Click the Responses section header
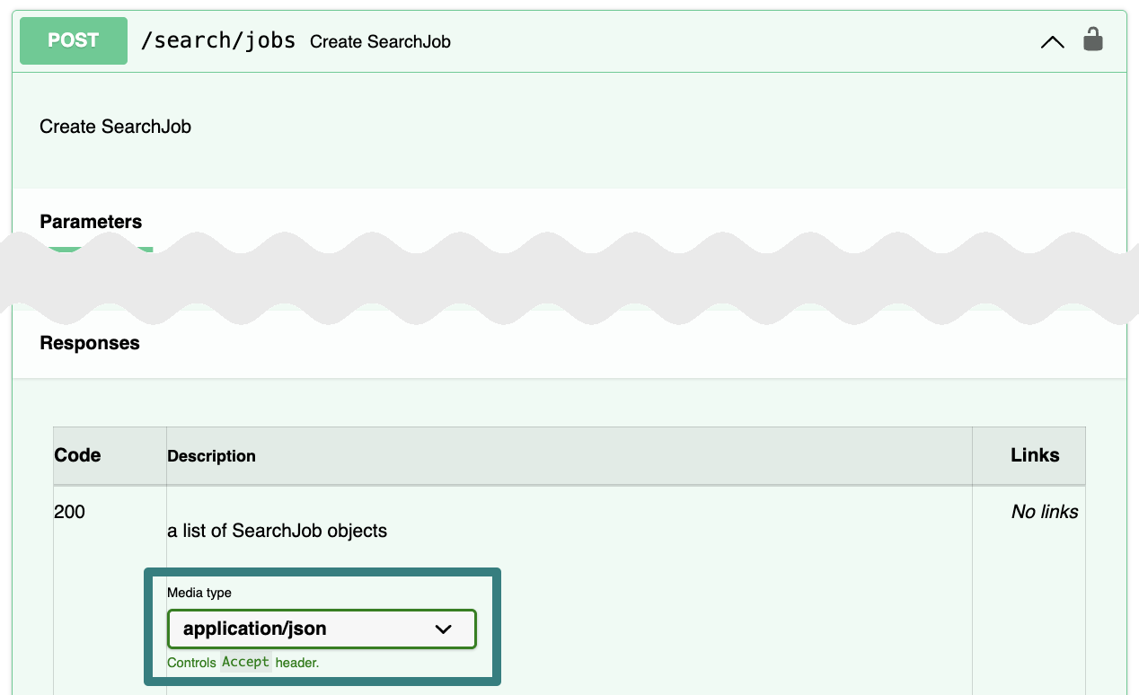 click(89, 342)
